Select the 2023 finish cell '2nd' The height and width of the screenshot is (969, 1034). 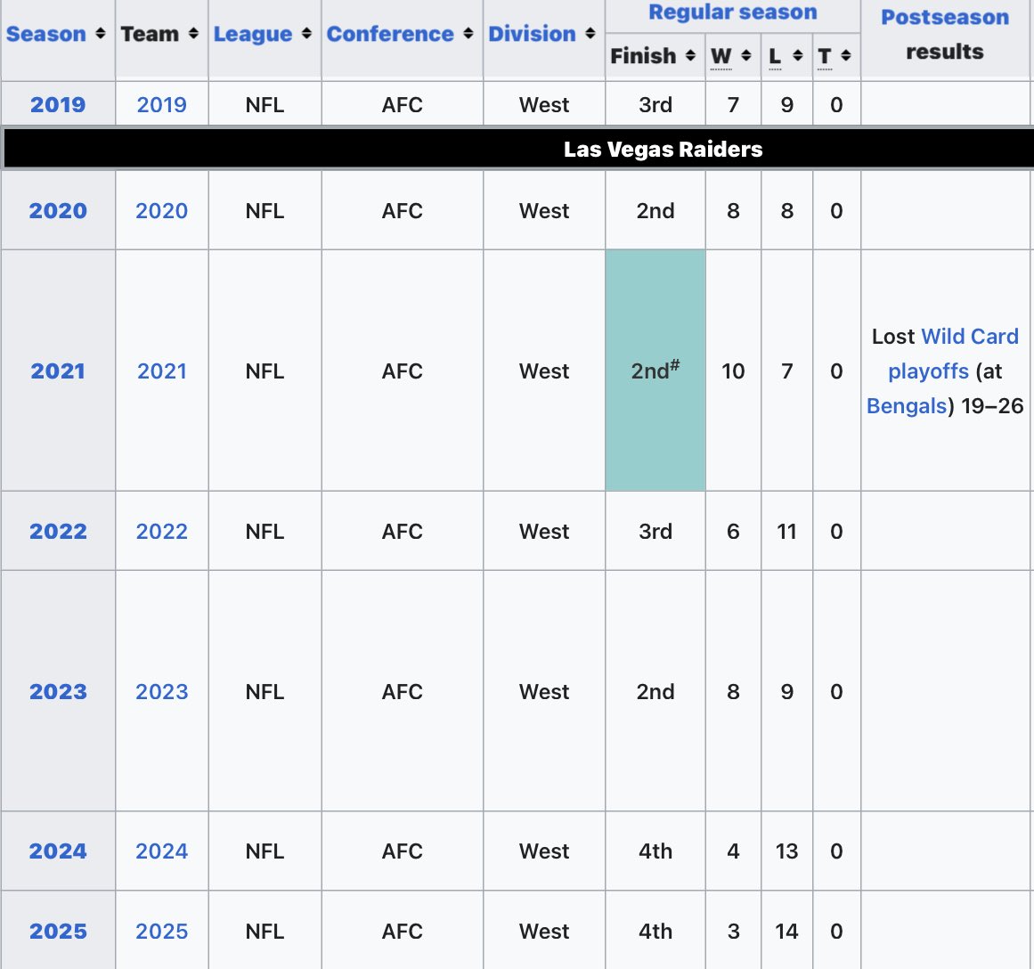[655, 691]
